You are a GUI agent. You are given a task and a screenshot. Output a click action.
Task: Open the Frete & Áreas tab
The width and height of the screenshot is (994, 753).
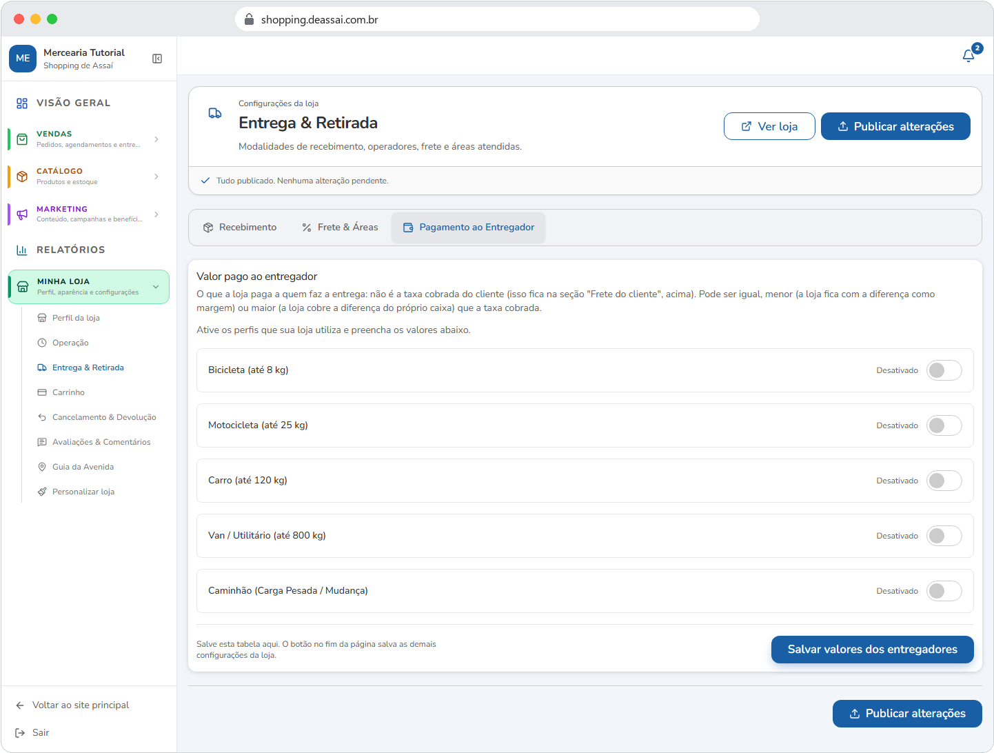pyautogui.click(x=340, y=228)
